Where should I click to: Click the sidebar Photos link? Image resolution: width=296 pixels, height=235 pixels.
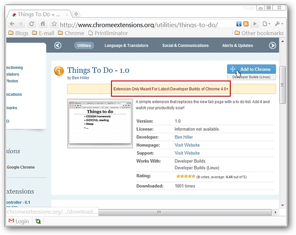click(x=12, y=81)
